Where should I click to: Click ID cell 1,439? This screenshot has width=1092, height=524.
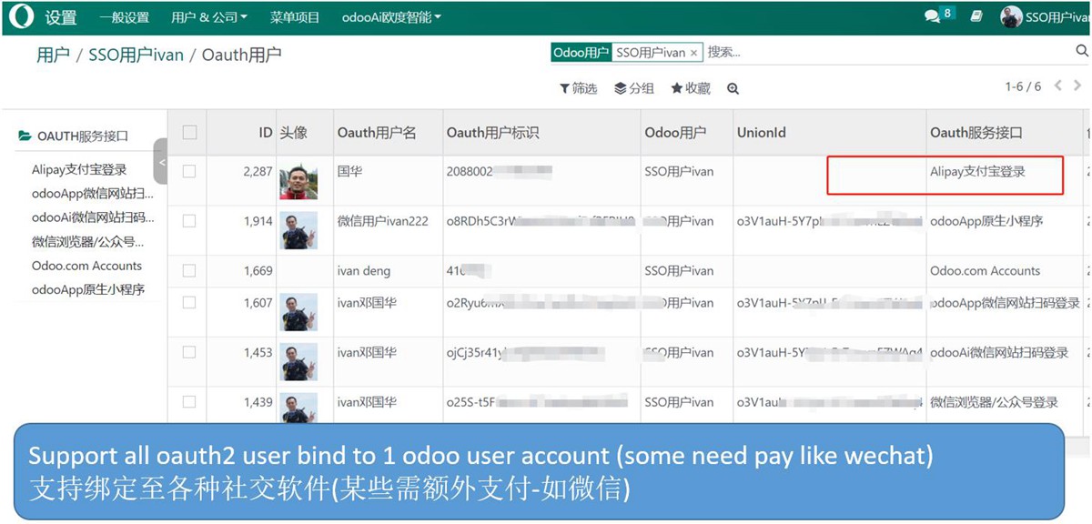point(258,401)
